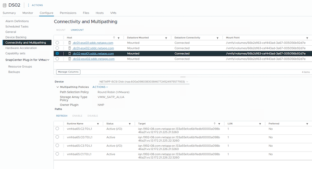Click the host icon beside dc02-esxi02.sddc.netapp.com

point(69,59)
